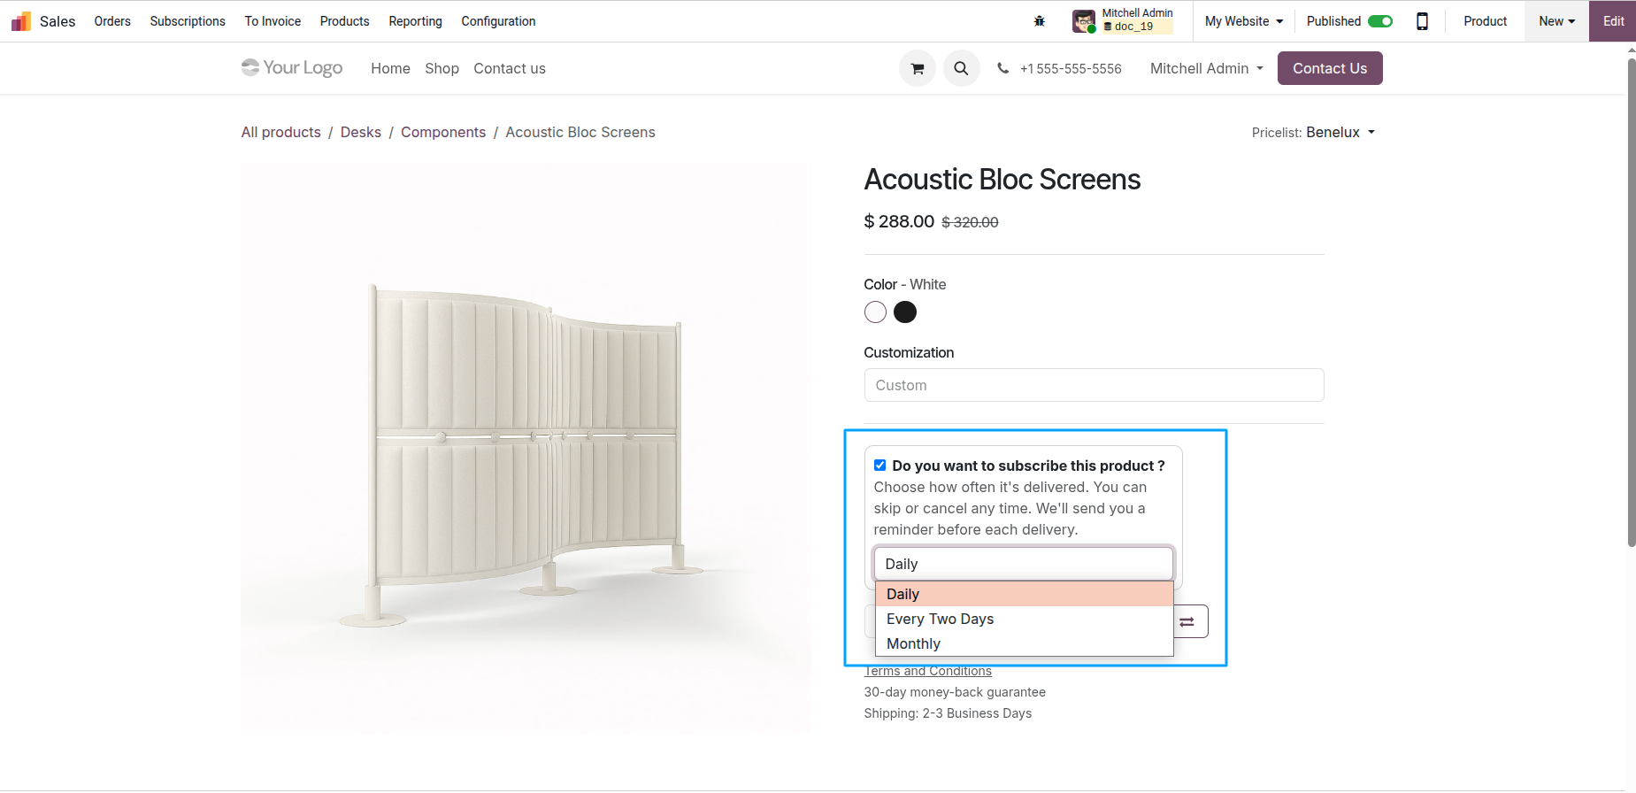Go to Desks breadcrumb
This screenshot has height=793, width=1636.
pyautogui.click(x=361, y=132)
